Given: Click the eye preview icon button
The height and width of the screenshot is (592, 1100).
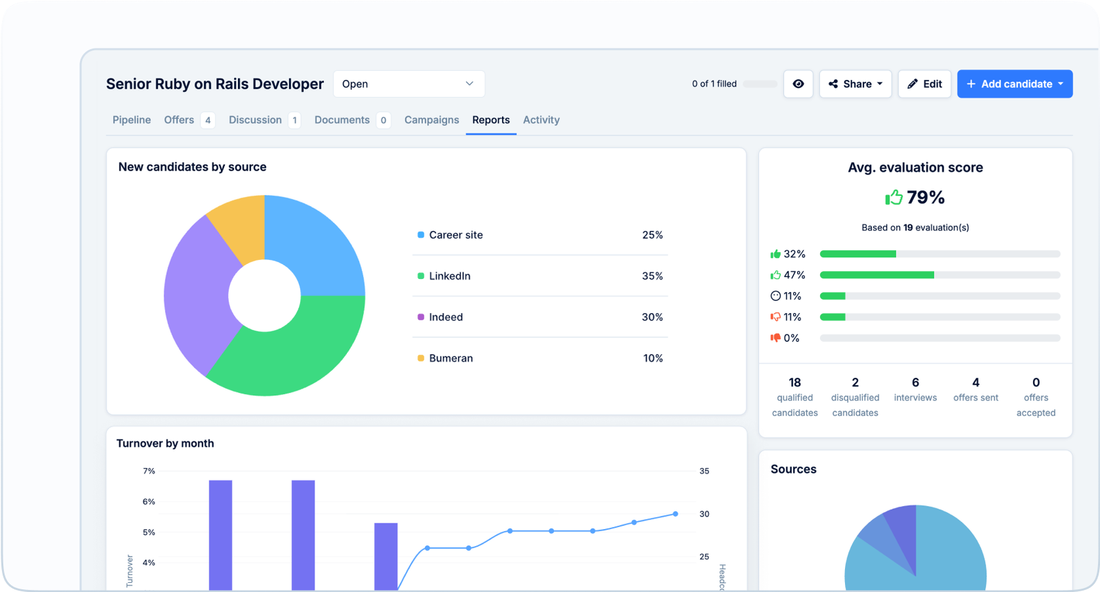Looking at the screenshot, I should pos(798,84).
